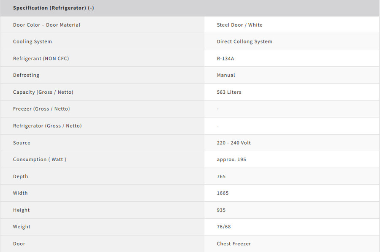Screen dimensions: 380x252
Task: Click the Cooling System row label
Action: 32,42
